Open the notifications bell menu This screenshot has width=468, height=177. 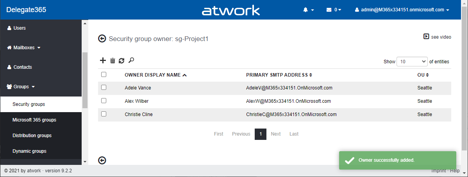308,10
